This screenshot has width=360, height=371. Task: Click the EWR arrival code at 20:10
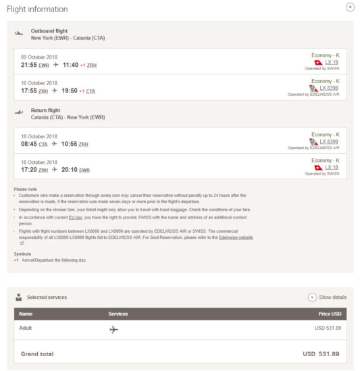pyautogui.click(x=84, y=171)
